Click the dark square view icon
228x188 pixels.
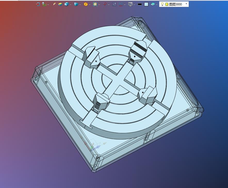click(114, 4)
